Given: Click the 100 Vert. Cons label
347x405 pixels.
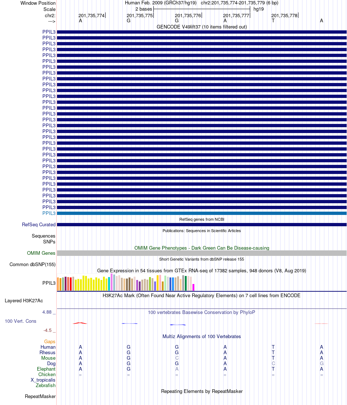Looking at the screenshot, I should 21,321.
